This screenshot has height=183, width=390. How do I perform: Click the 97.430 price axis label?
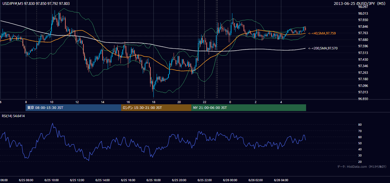coord(363,59)
